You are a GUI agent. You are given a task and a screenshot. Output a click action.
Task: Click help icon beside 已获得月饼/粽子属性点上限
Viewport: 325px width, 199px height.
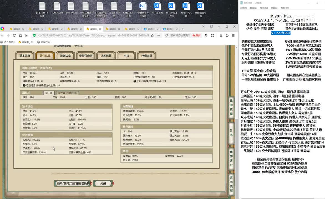click(24, 85)
